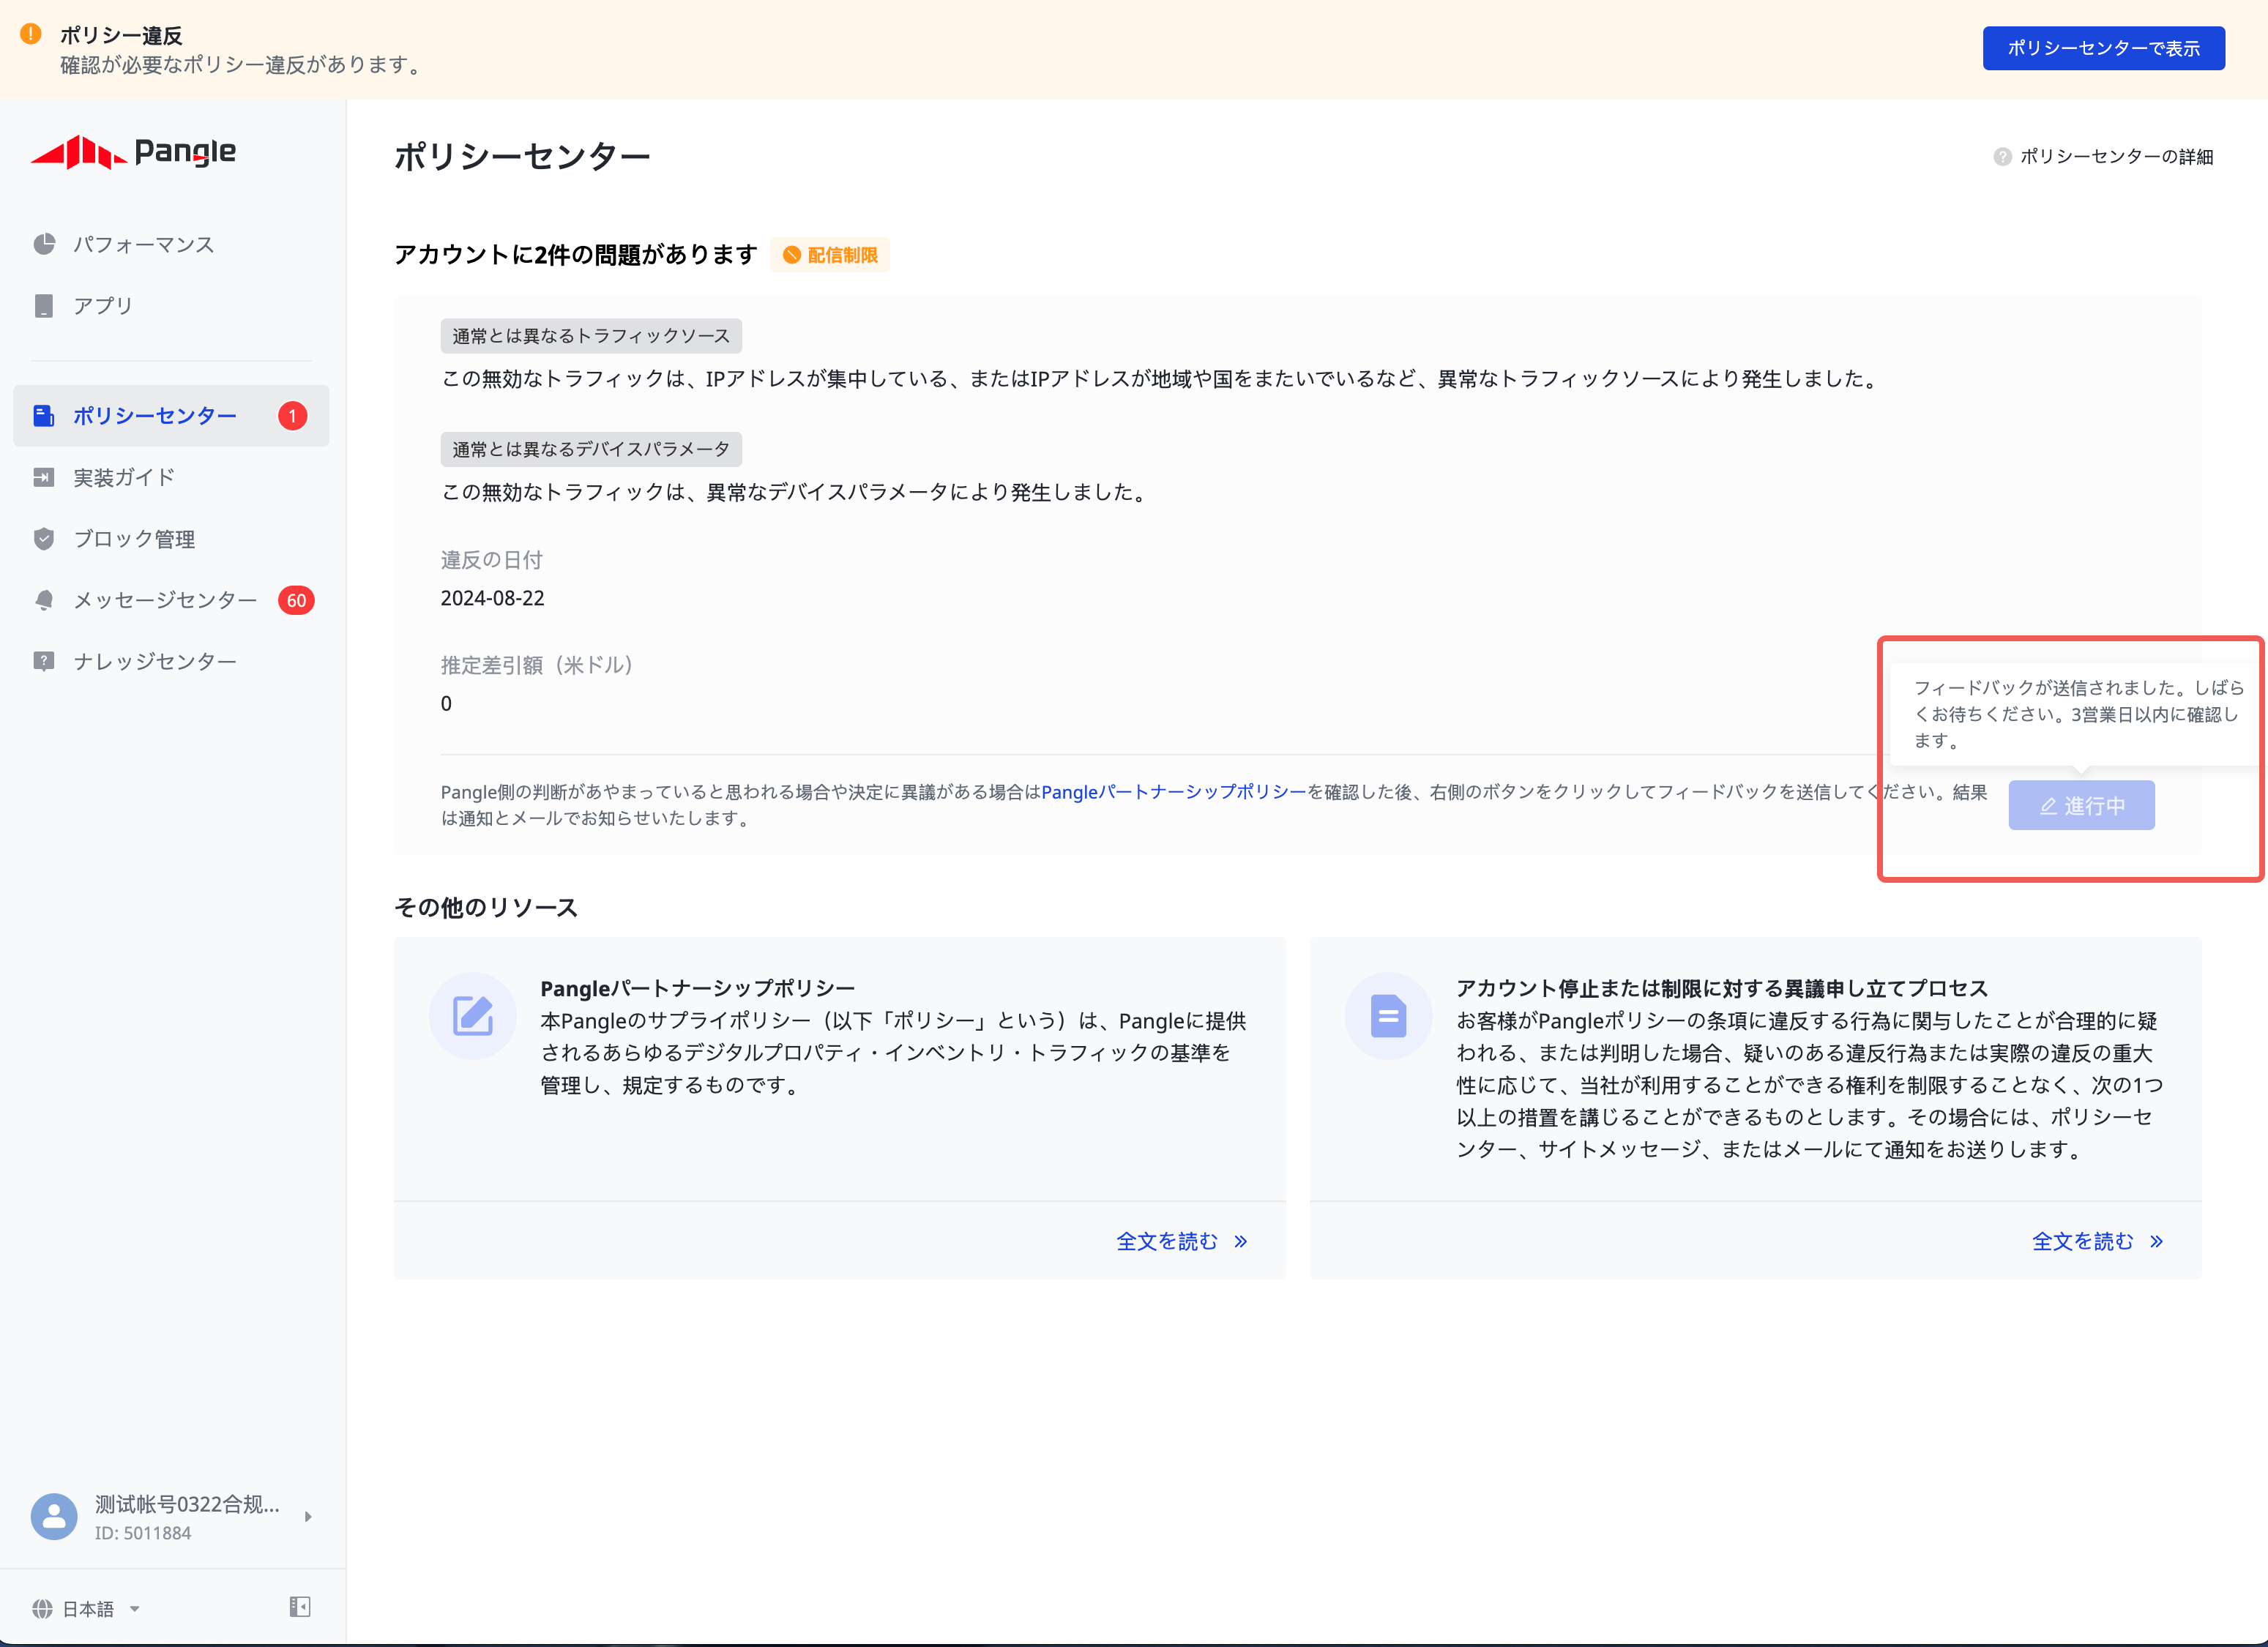The width and height of the screenshot is (2268, 1647).
Task: Click the partnership policy edit icon
Action: tap(473, 1016)
